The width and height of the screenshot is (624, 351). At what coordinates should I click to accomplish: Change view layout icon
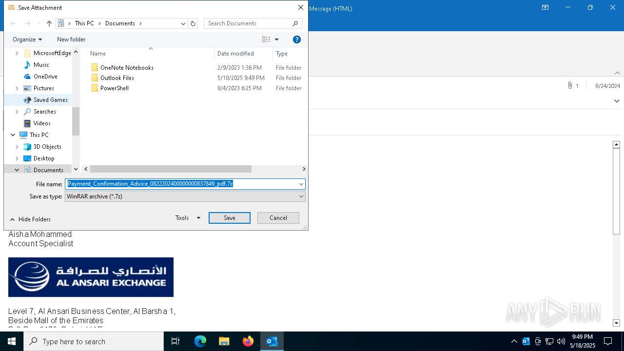coord(266,39)
